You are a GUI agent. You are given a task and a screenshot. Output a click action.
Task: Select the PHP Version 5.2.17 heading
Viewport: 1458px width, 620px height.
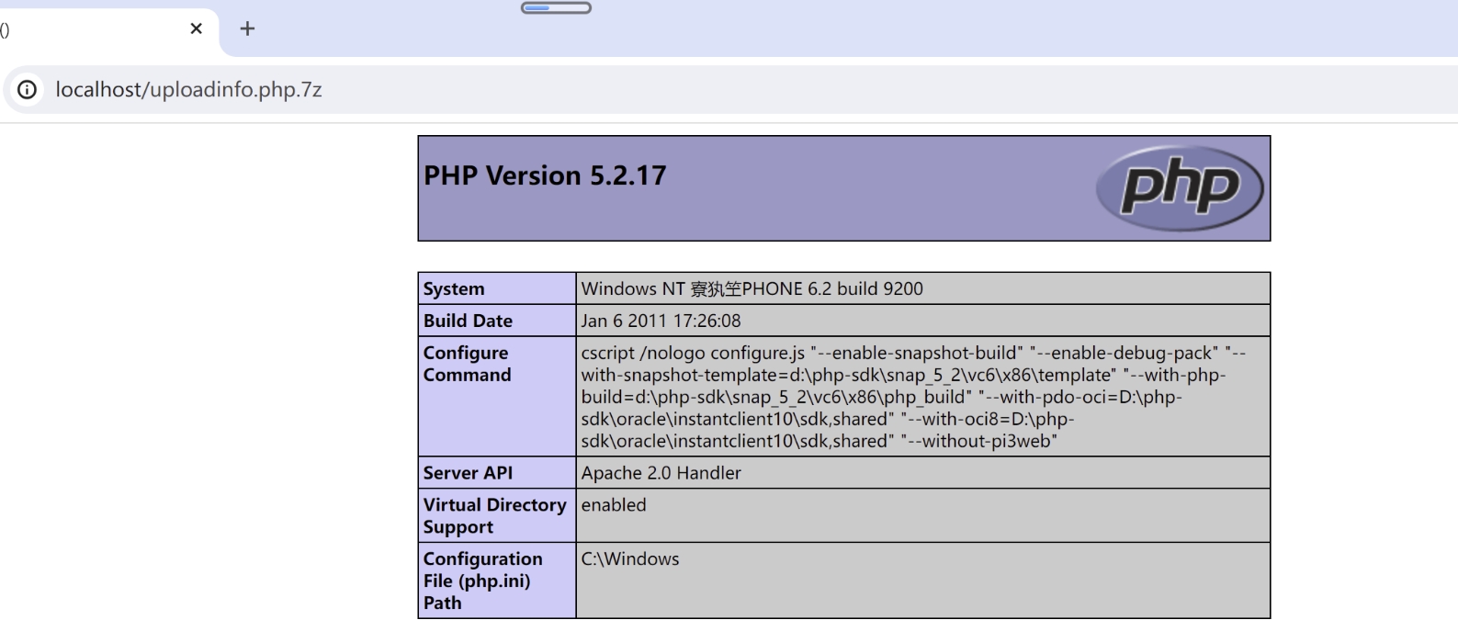[545, 175]
